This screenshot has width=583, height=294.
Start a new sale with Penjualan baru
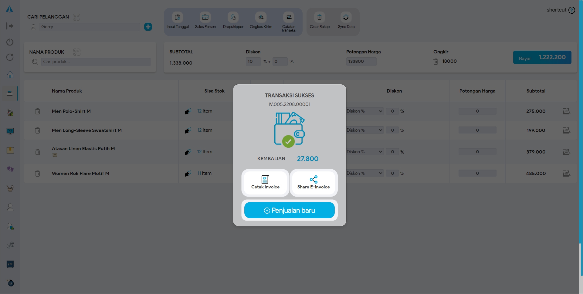click(289, 210)
